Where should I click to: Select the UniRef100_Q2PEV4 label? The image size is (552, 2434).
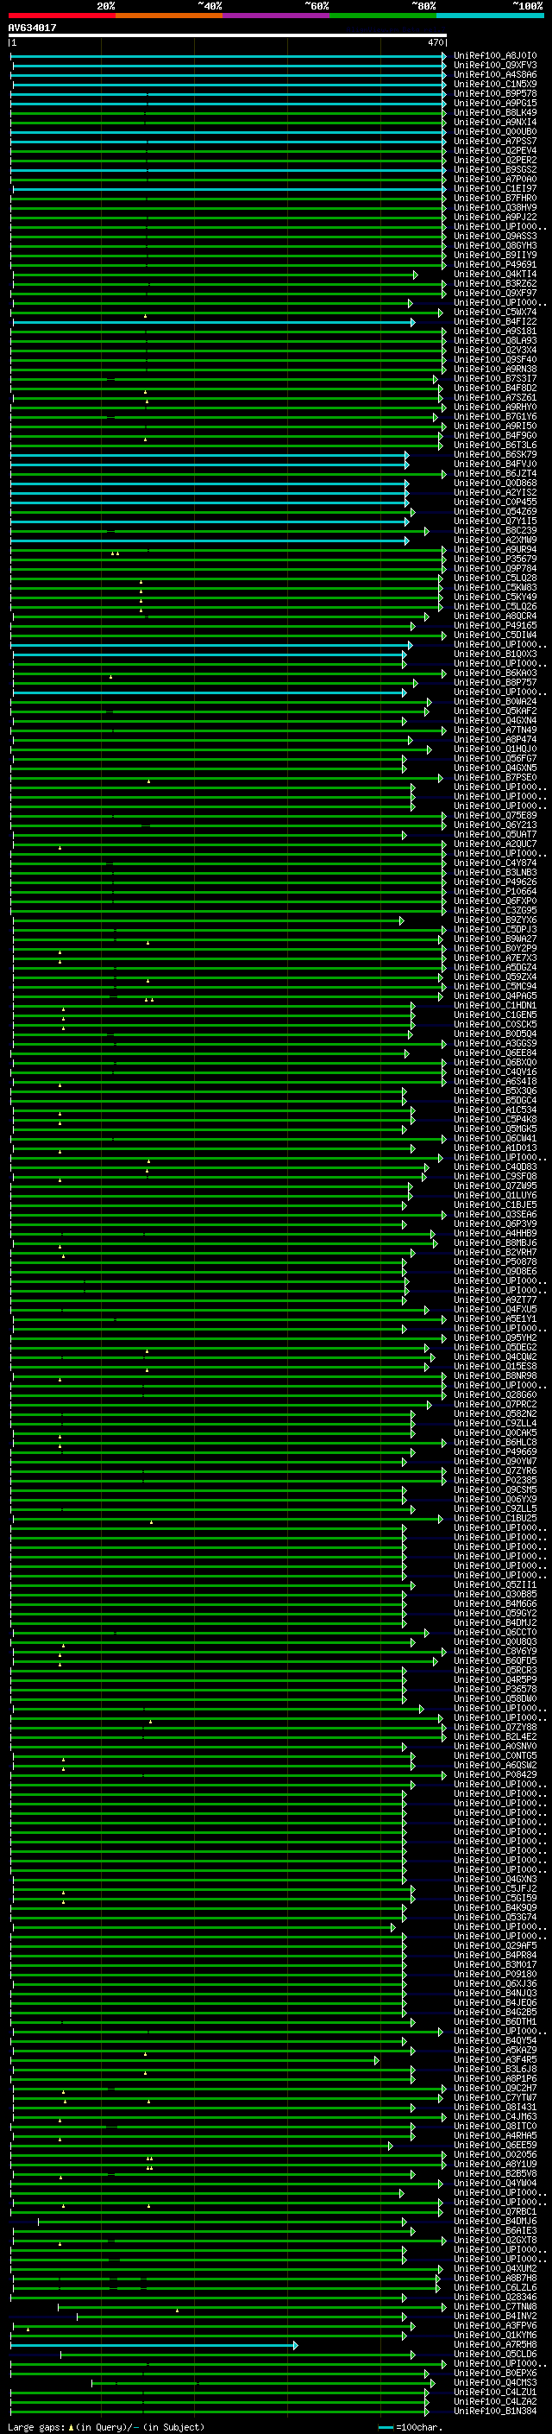[x=495, y=150]
